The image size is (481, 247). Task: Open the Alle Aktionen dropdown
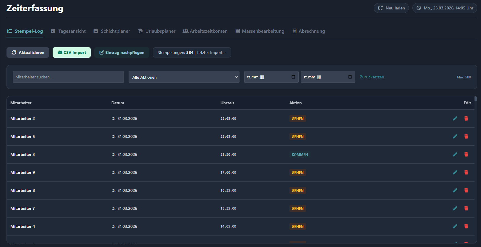pos(184,77)
